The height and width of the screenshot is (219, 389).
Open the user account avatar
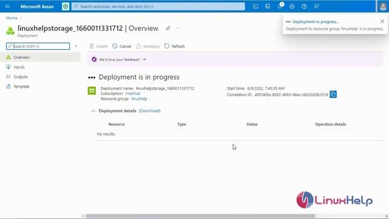[x=383, y=7]
